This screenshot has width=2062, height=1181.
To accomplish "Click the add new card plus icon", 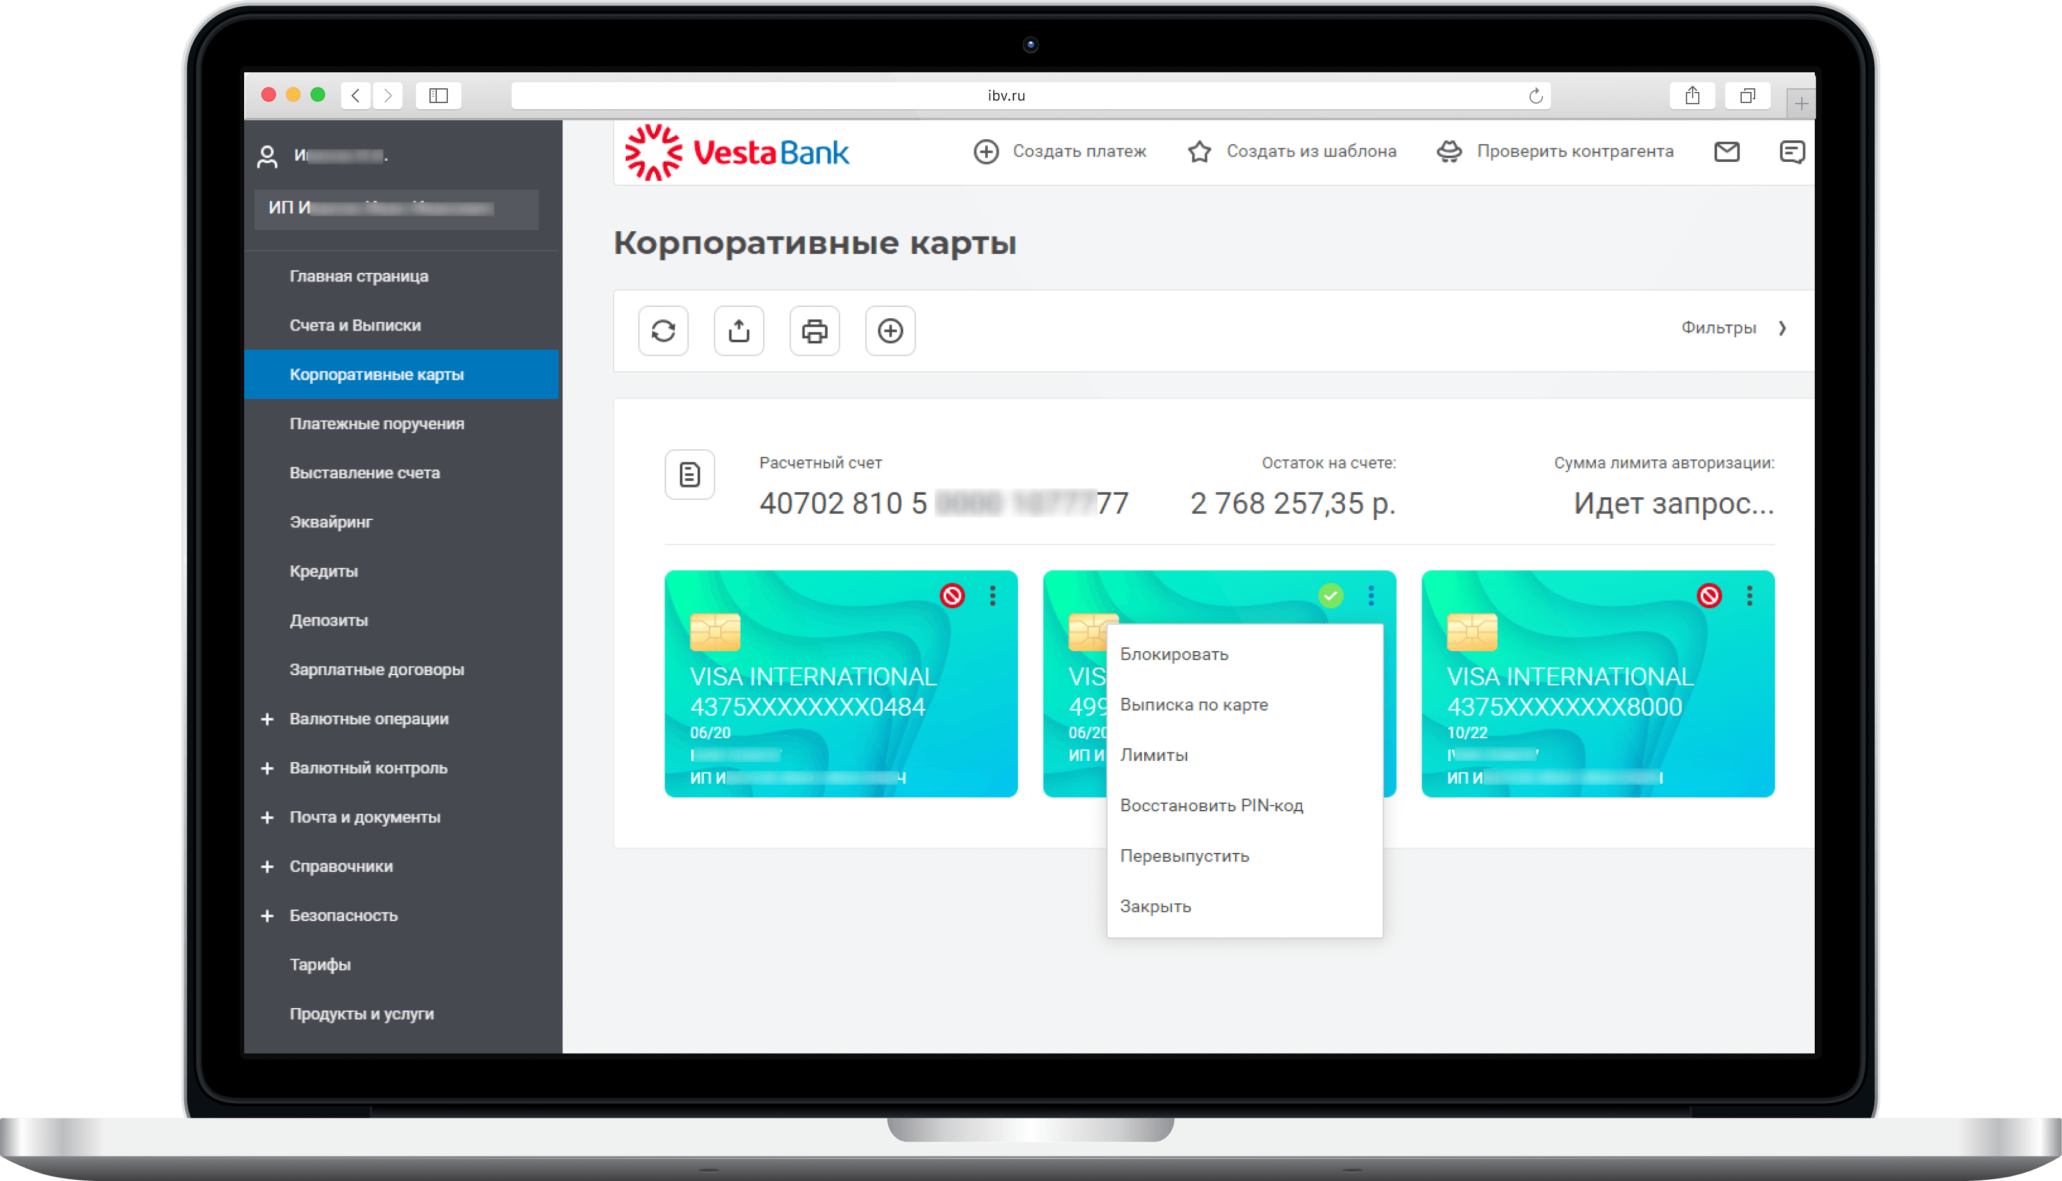I will [890, 331].
